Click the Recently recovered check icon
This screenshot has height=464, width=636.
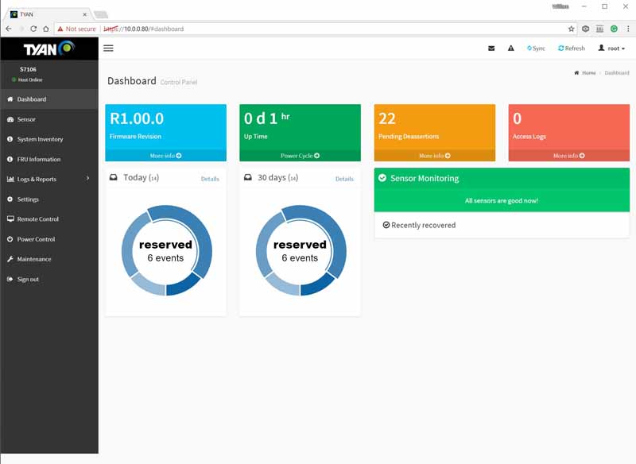click(386, 225)
